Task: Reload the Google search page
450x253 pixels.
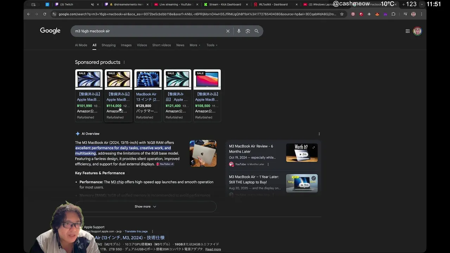Action: (x=45, y=14)
